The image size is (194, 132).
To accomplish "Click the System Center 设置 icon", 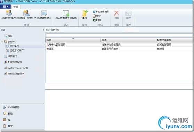I will pos(6,68).
